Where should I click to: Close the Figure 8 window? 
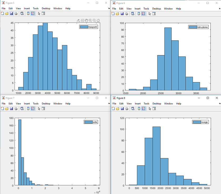(x=217, y=98)
